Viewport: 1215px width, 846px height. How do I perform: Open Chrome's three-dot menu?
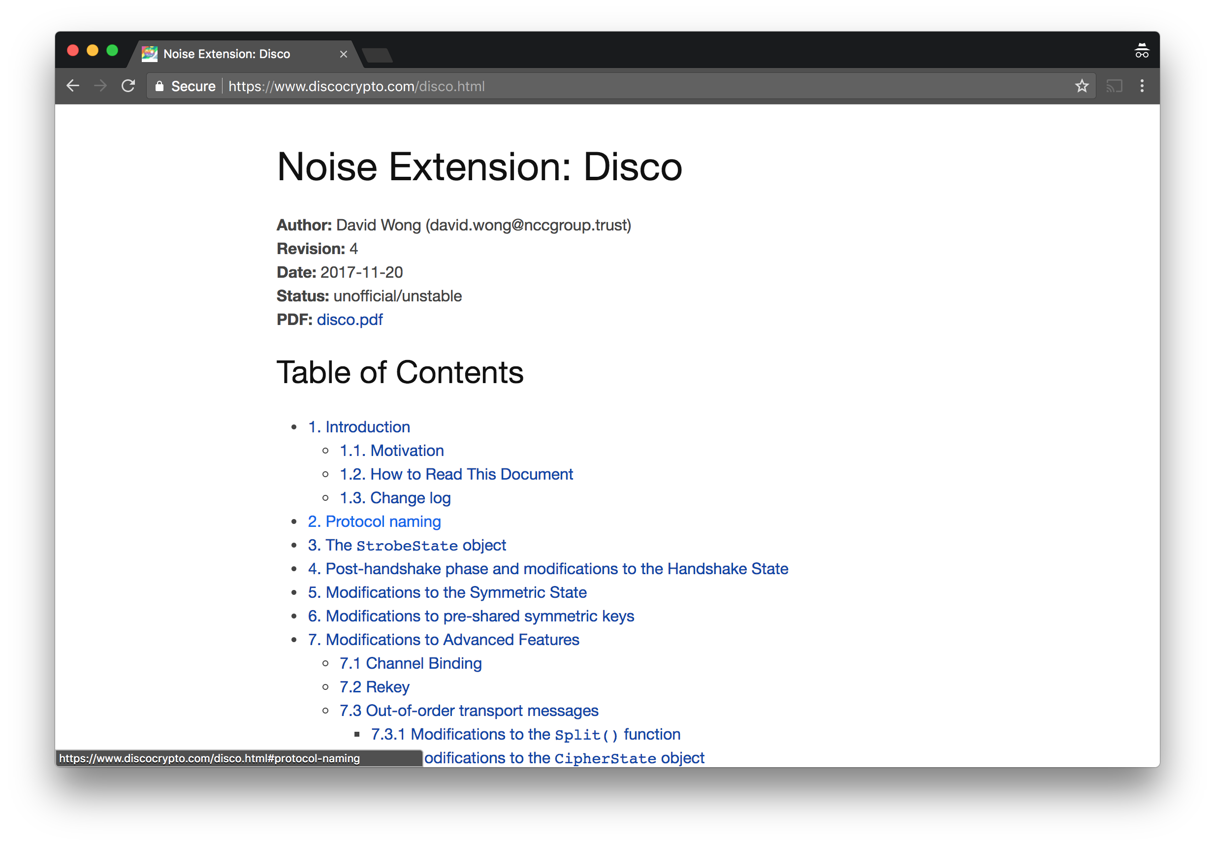coord(1142,86)
